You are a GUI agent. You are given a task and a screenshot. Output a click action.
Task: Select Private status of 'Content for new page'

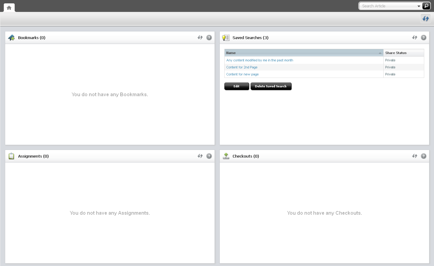(390, 74)
